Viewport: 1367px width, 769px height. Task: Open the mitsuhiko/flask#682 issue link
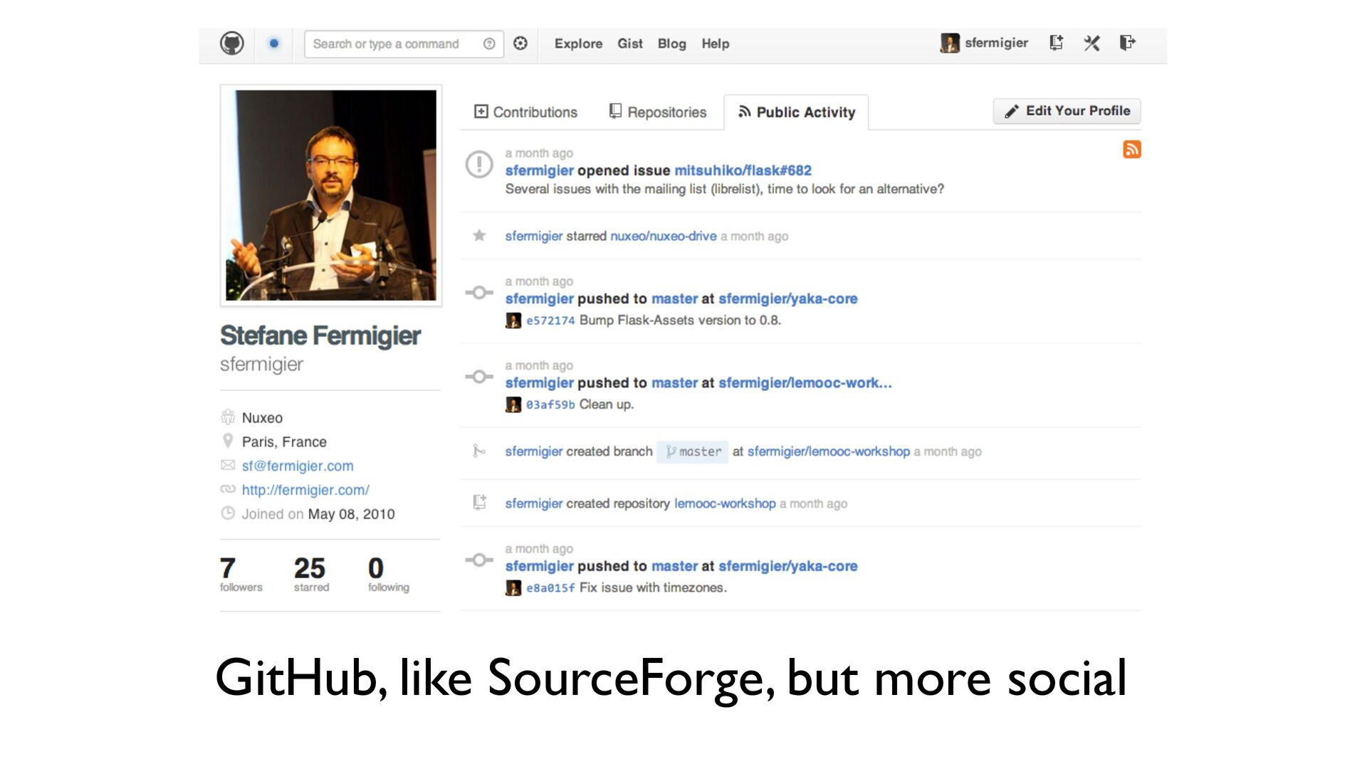click(743, 171)
